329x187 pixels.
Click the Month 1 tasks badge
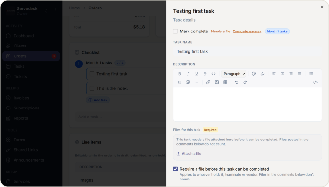tap(277, 31)
